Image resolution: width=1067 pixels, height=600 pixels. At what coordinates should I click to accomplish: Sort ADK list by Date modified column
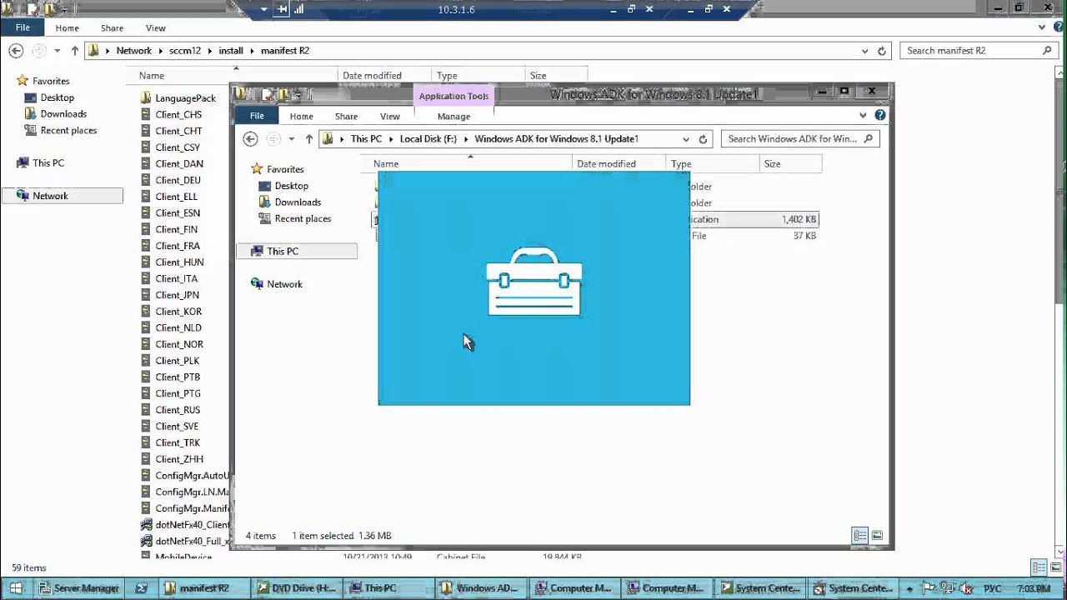619,164
